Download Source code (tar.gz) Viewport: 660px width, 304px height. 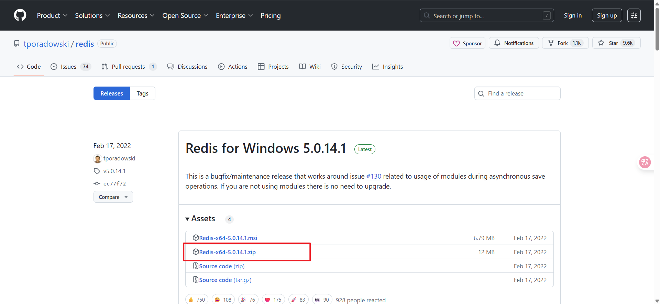pyautogui.click(x=225, y=280)
